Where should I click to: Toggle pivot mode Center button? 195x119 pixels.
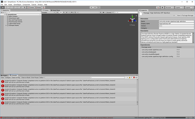point(31,7)
